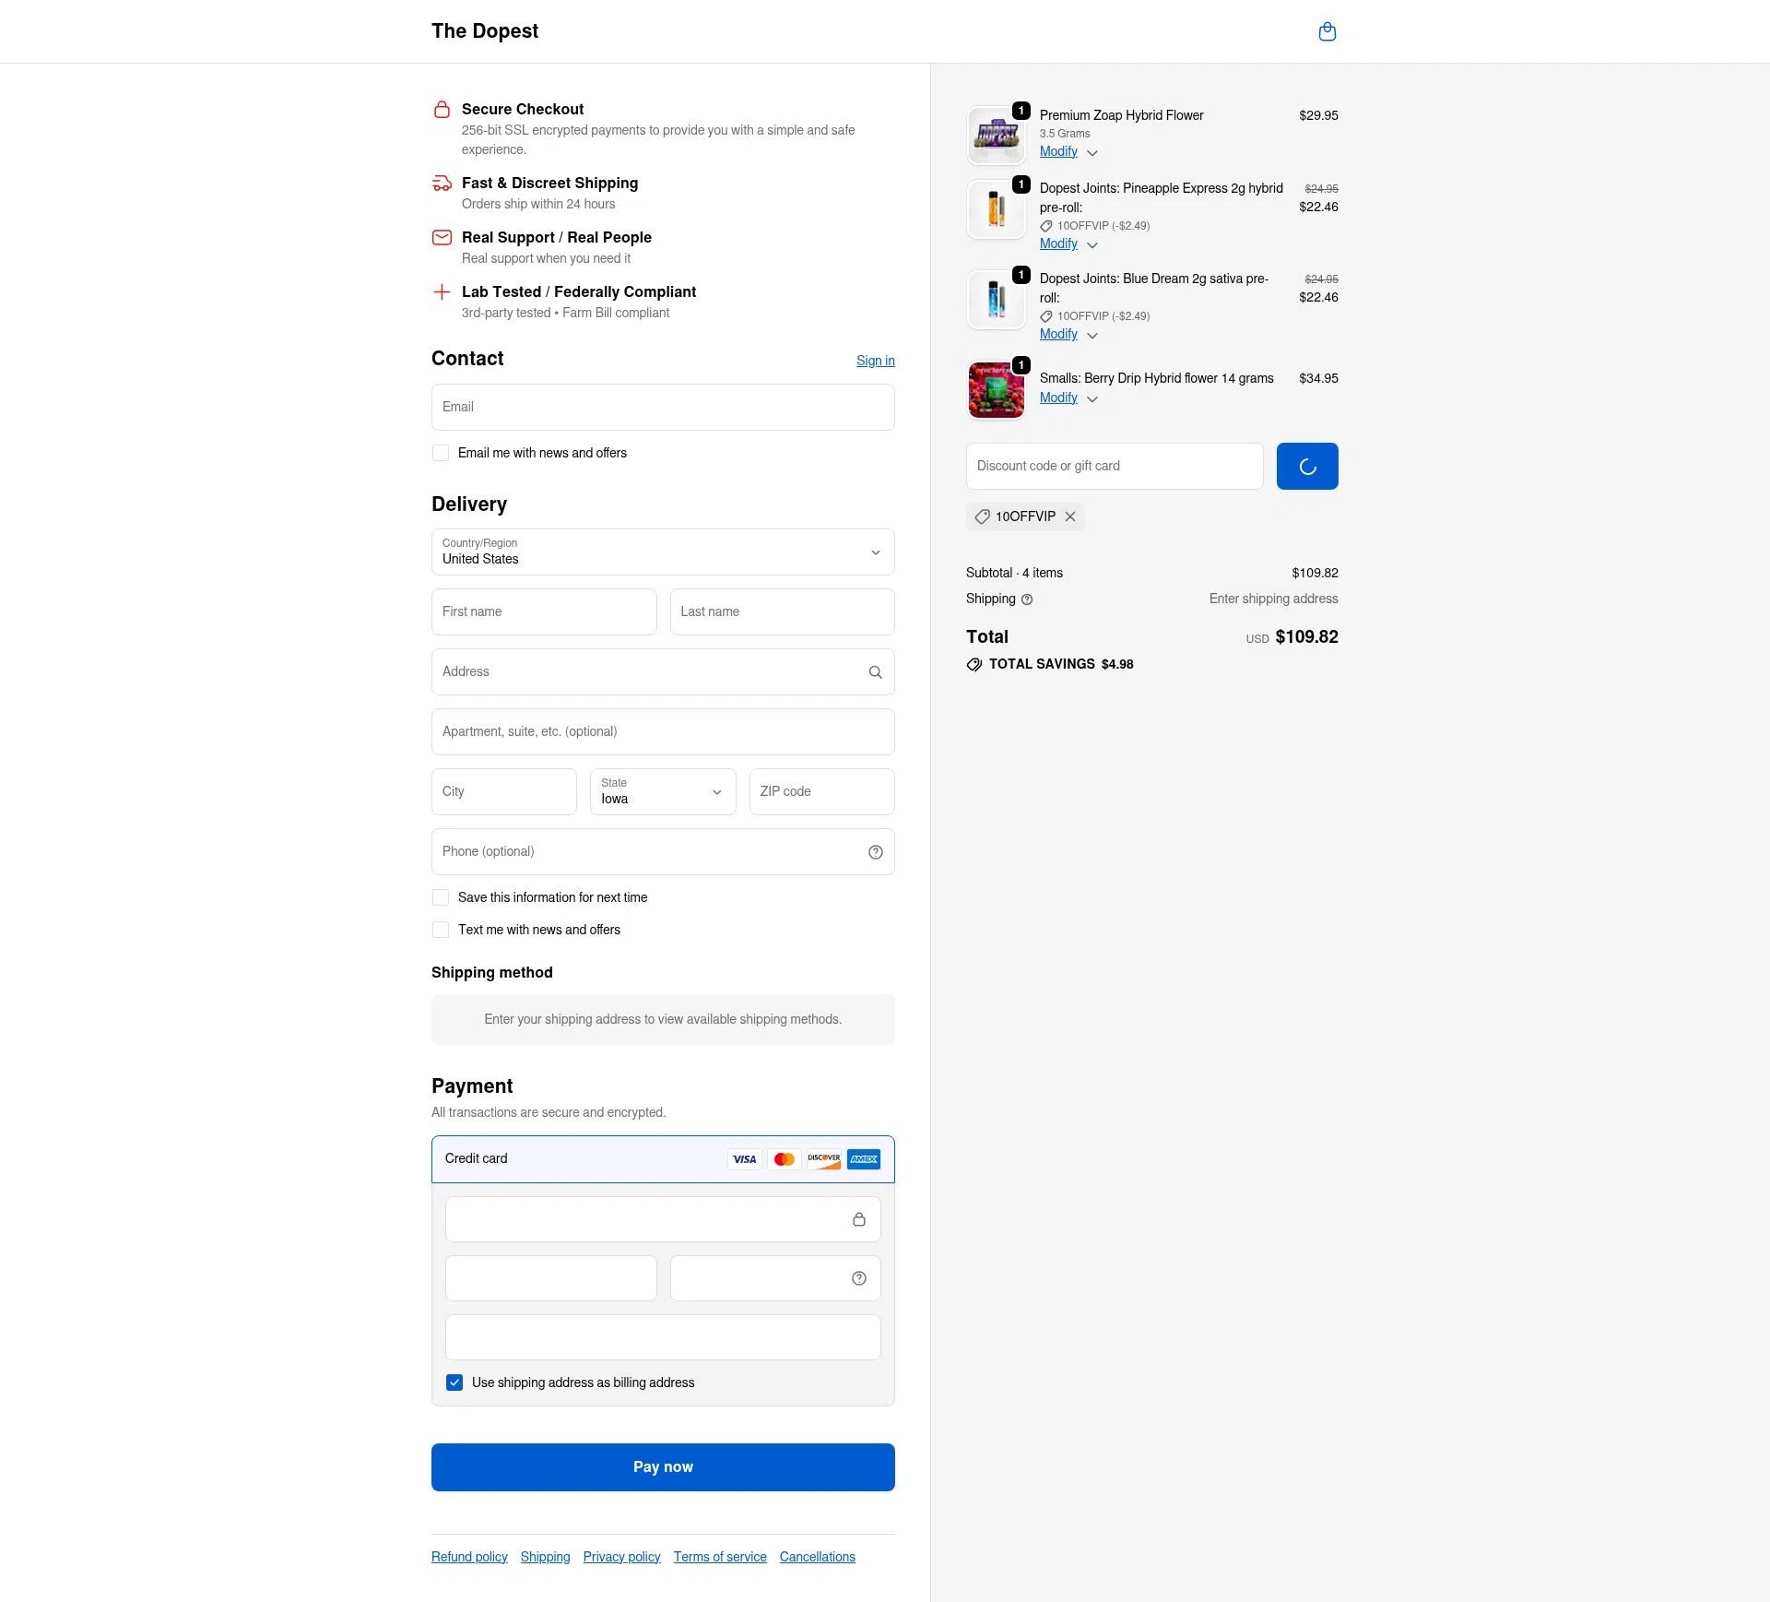The image size is (1770, 1602).
Task: Click the Pineapple Express discount tag icon
Action: point(1046,226)
